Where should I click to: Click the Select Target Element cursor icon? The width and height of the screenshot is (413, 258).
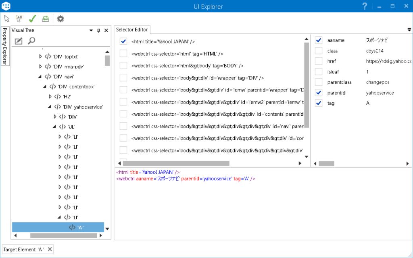(7, 19)
